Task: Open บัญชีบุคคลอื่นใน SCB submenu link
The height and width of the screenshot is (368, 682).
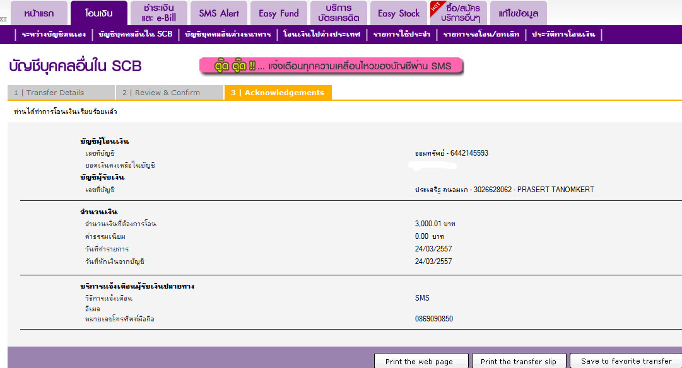Action: coord(135,34)
